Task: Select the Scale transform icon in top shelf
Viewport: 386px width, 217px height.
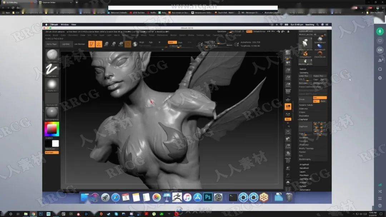Action: pyautogui.click(x=114, y=44)
